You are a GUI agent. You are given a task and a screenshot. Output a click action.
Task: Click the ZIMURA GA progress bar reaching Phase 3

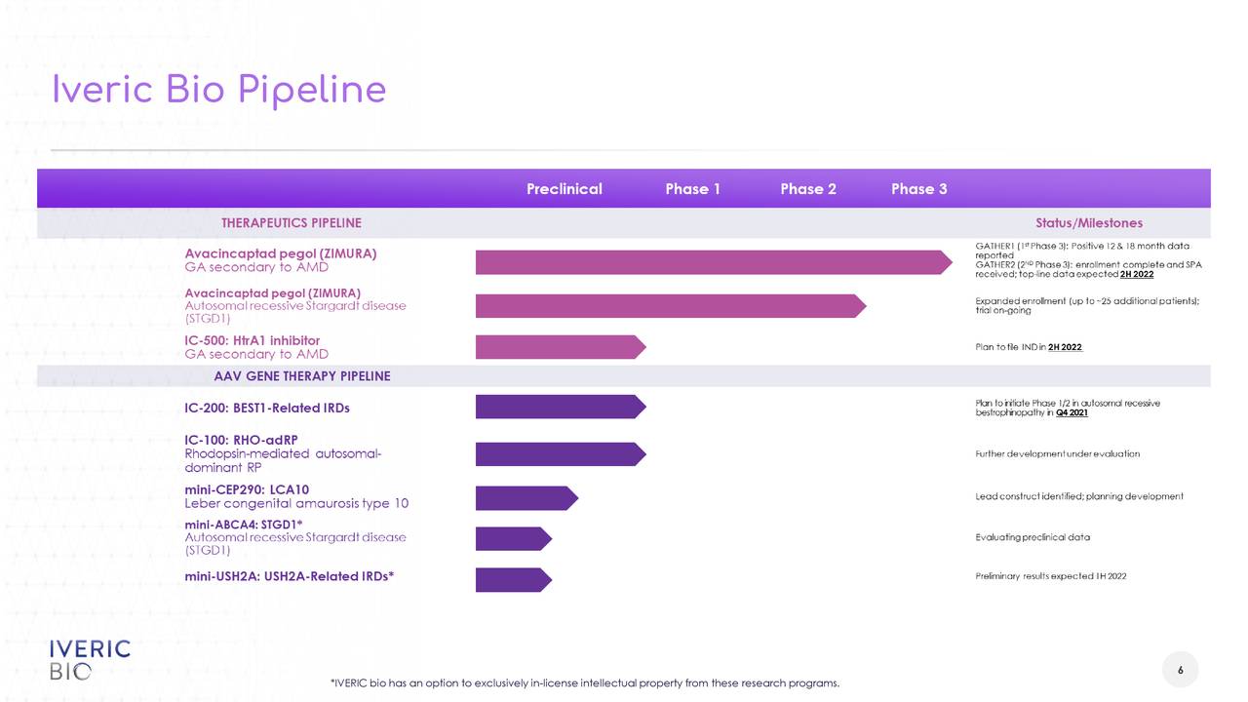[x=712, y=262]
